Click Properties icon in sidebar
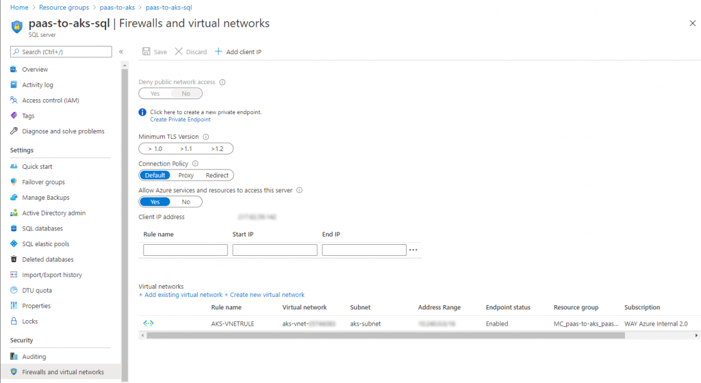Screen dimensions: 701x383 point(14,306)
